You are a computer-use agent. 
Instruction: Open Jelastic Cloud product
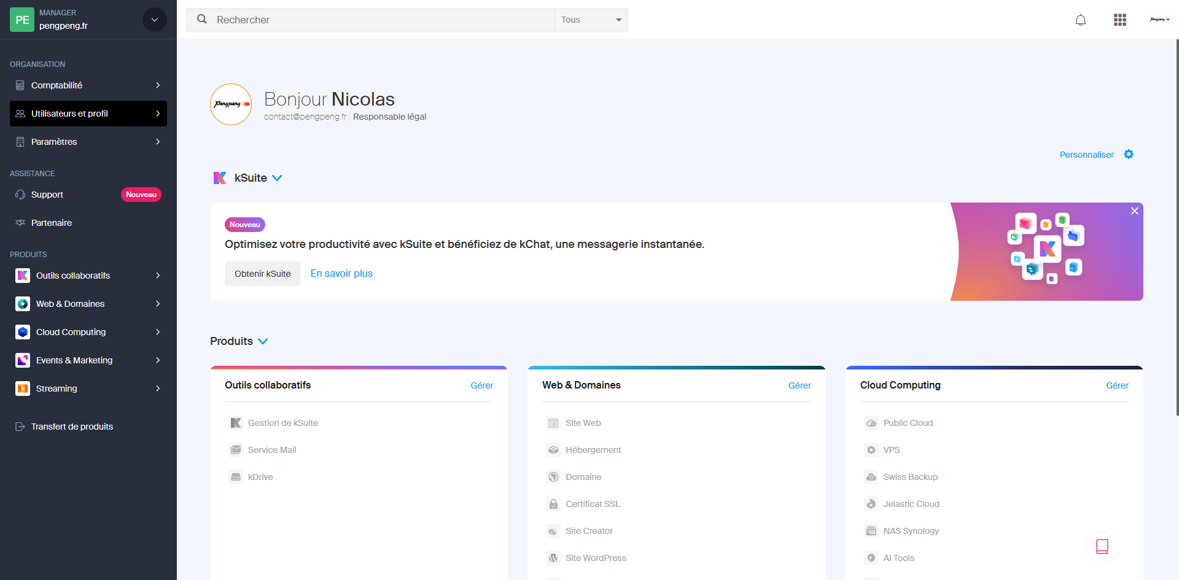(911, 504)
